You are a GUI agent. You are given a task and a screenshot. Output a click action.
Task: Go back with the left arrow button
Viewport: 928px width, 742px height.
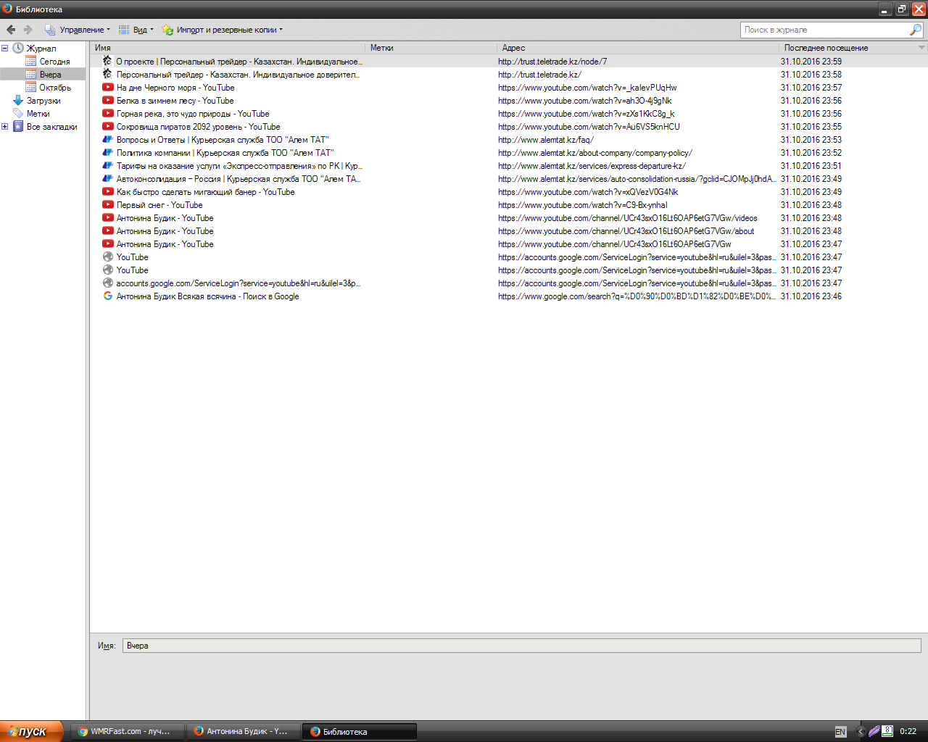[x=11, y=30]
